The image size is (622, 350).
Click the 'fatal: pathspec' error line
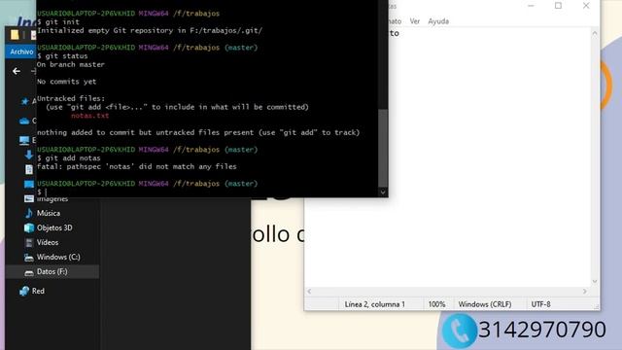[x=136, y=166]
